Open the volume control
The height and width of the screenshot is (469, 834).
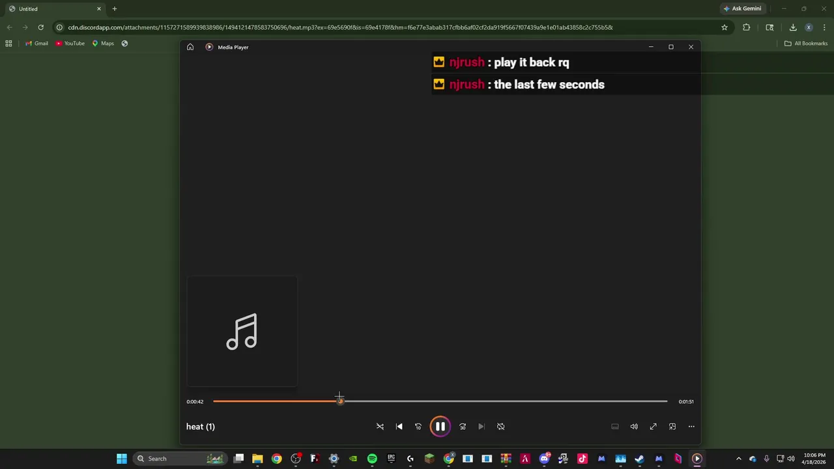click(x=634, y=427)
